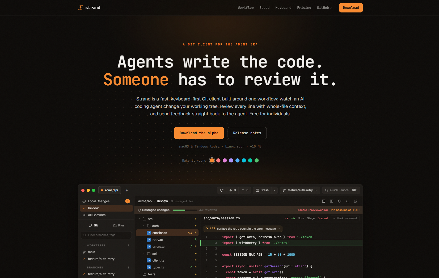Click the Filter branches, tags search field
Screen dimensions: 439x278
tap(106, 235)
